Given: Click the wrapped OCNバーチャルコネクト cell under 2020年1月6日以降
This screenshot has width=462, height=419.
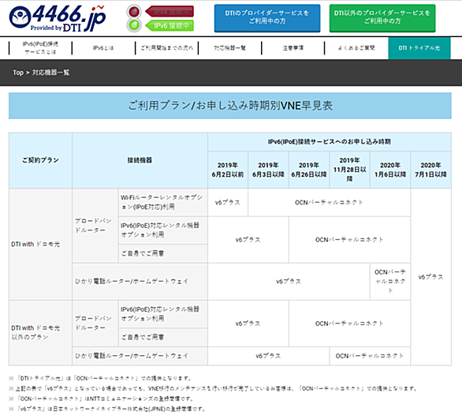Looking at the screenshot, I should tap(390, 282).
